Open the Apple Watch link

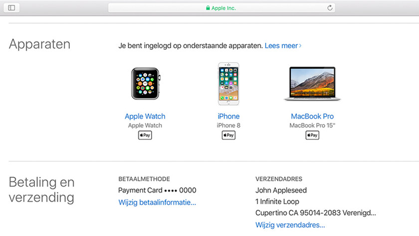coord(145,116)
